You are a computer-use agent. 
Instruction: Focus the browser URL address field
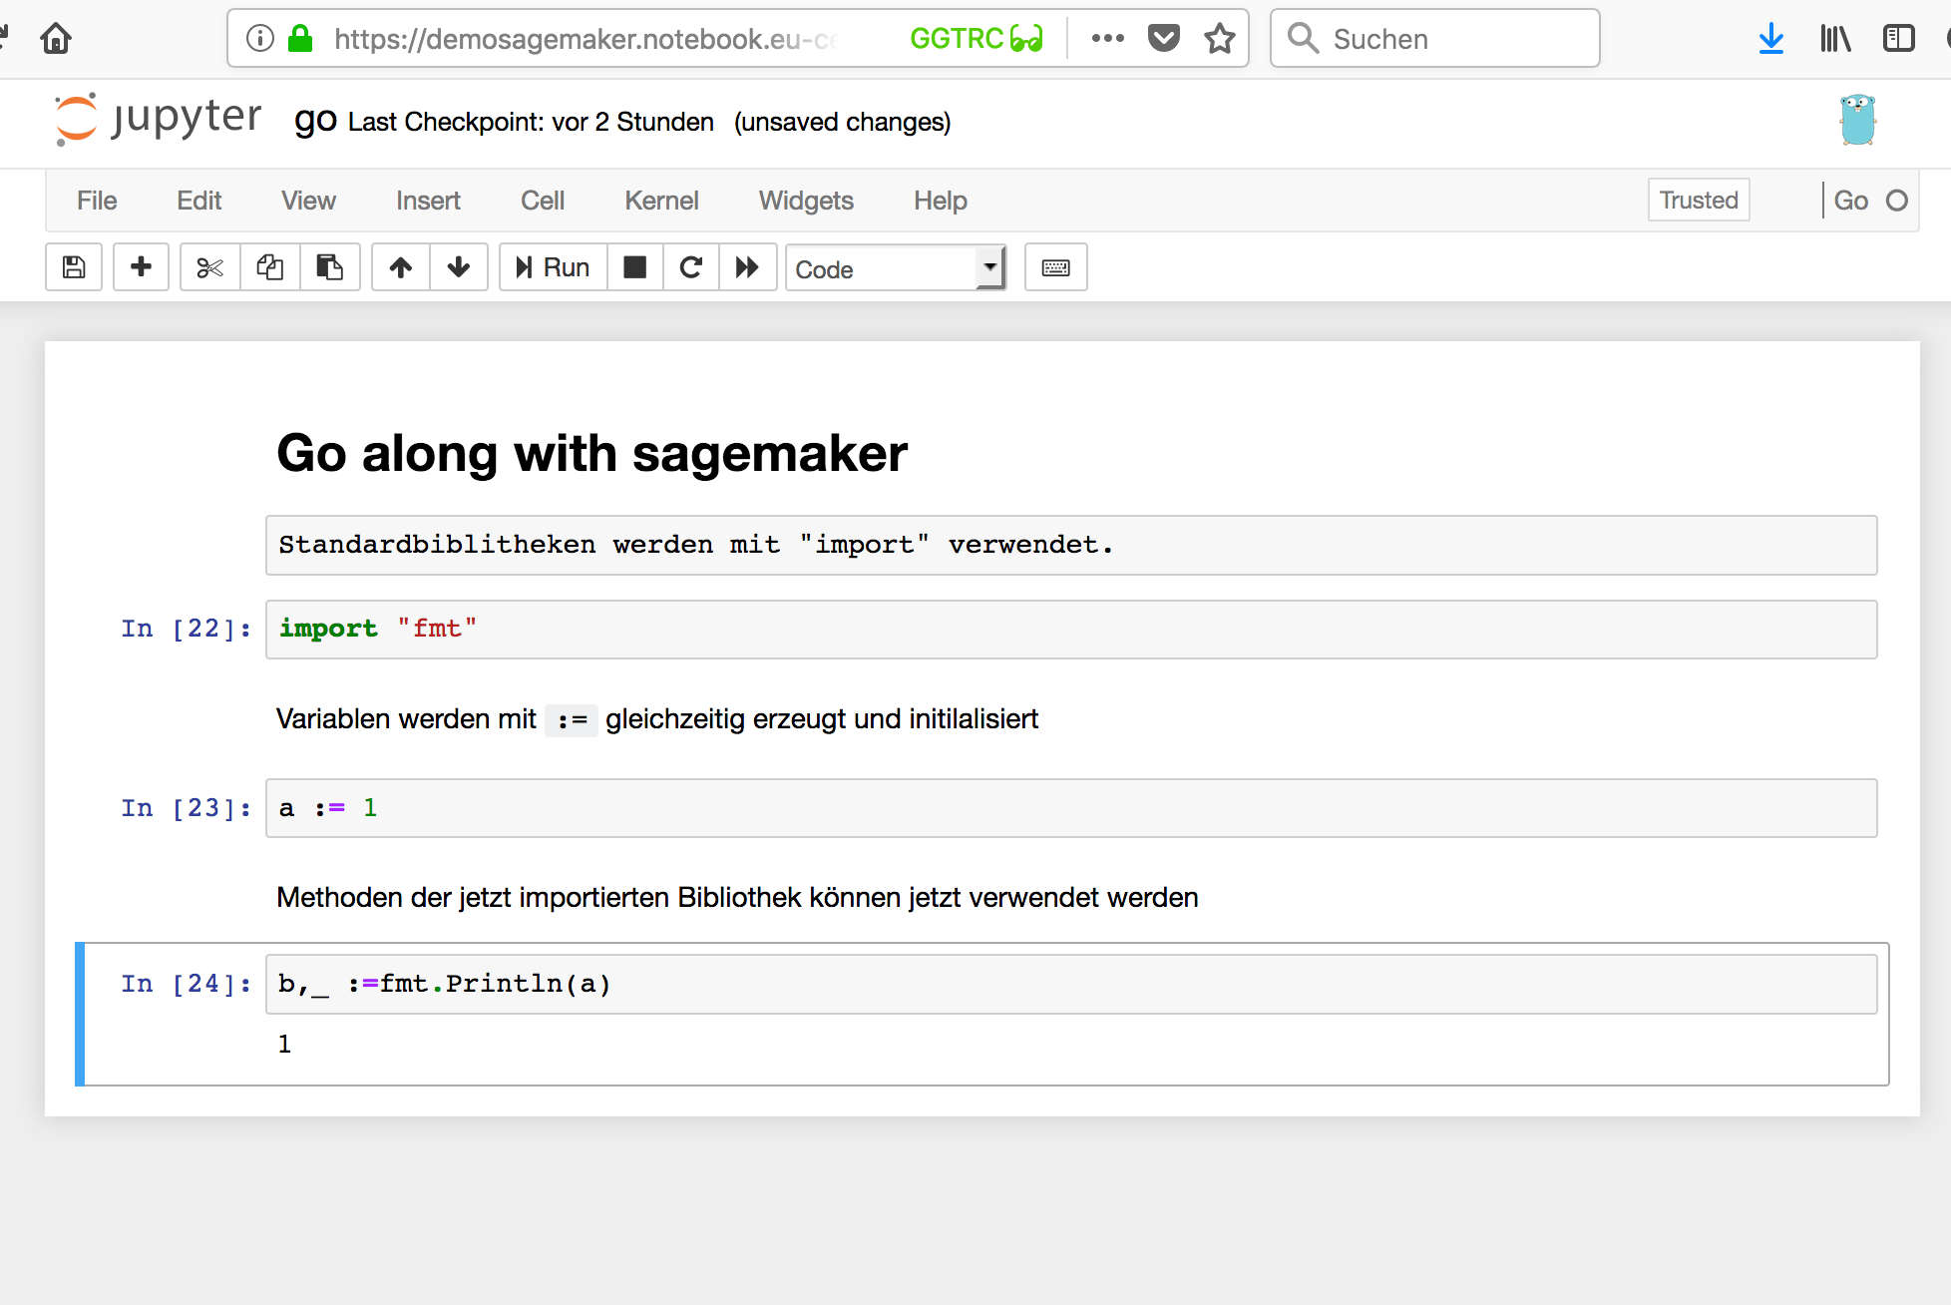coord(585,39)
